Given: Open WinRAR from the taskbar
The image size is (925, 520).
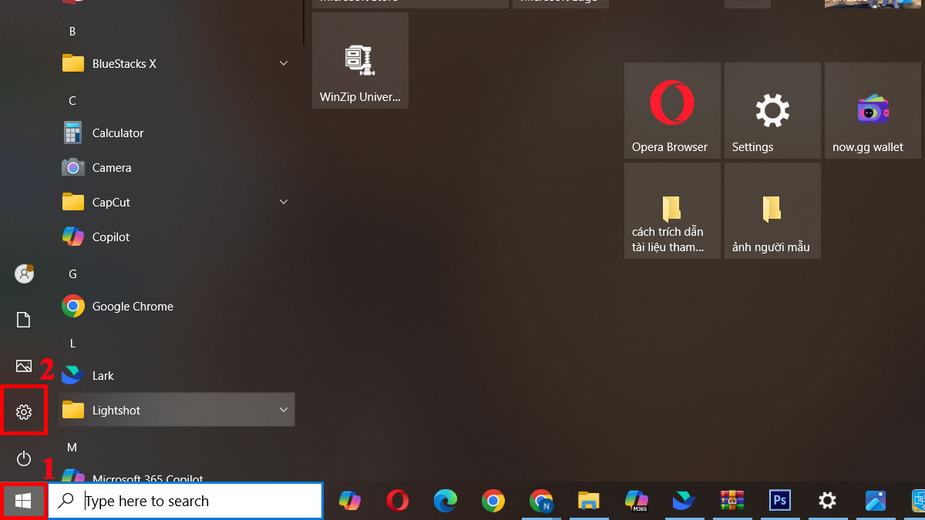Looking at the screenshot, I should pos(732,502).
